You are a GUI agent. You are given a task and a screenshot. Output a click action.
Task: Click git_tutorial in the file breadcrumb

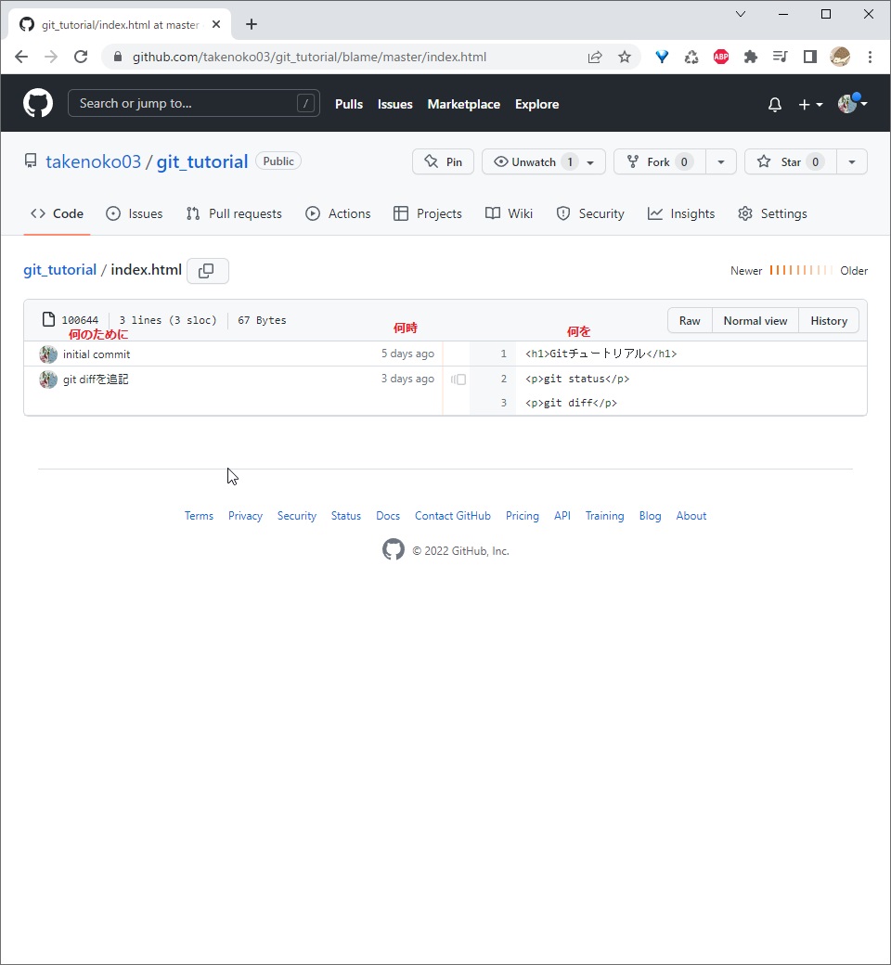pyautogui.click(x=59, y=270)
